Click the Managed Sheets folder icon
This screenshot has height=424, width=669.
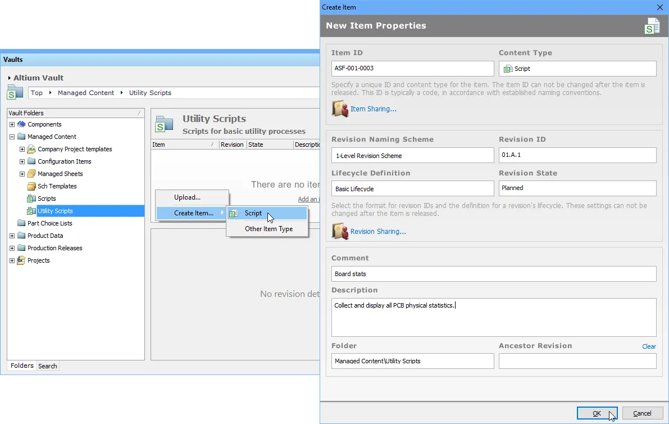31,174
